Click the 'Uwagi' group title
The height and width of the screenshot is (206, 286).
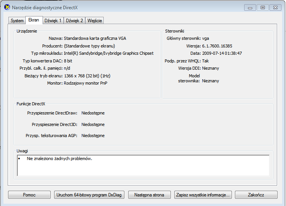22,151
